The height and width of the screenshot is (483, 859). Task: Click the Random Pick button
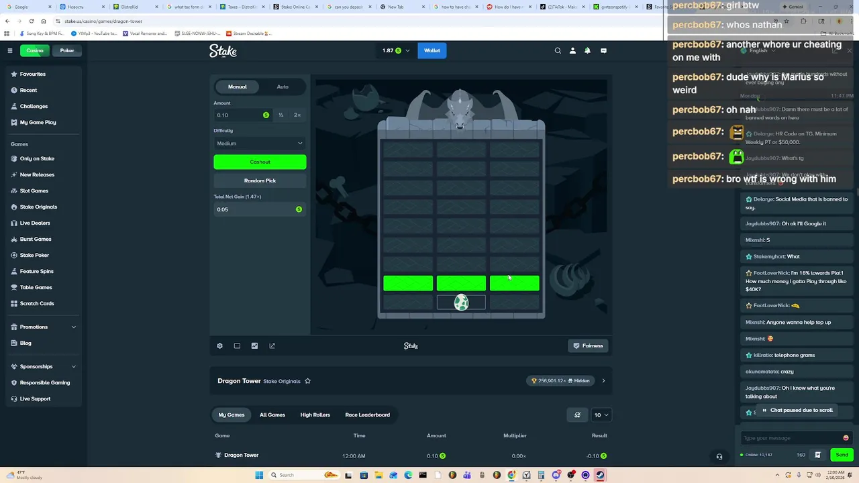point(260,180)
